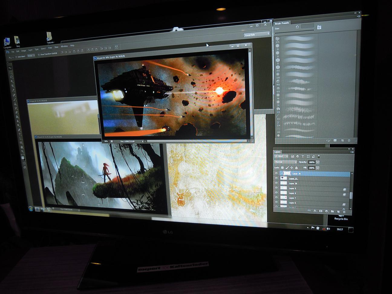Select the Move tool in the toolbox
This screenshot has height=294, width=392.
coord(11,68)
